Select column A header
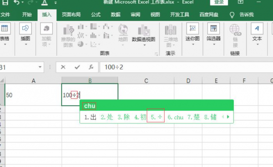 (33, 80)
